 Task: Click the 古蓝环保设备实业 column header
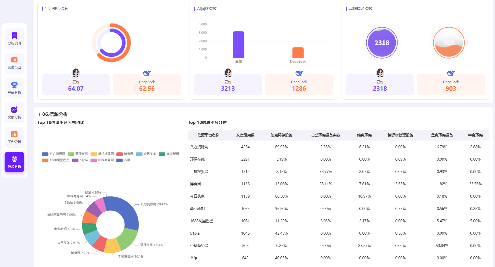[x=326, y=135]
